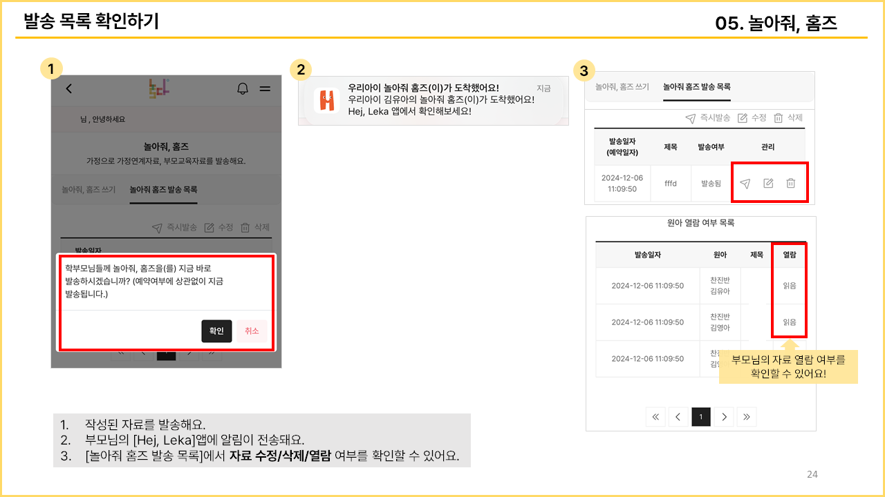Click the app logo in mobile header
Screen dimensions: 885x497
click(159, 88)
